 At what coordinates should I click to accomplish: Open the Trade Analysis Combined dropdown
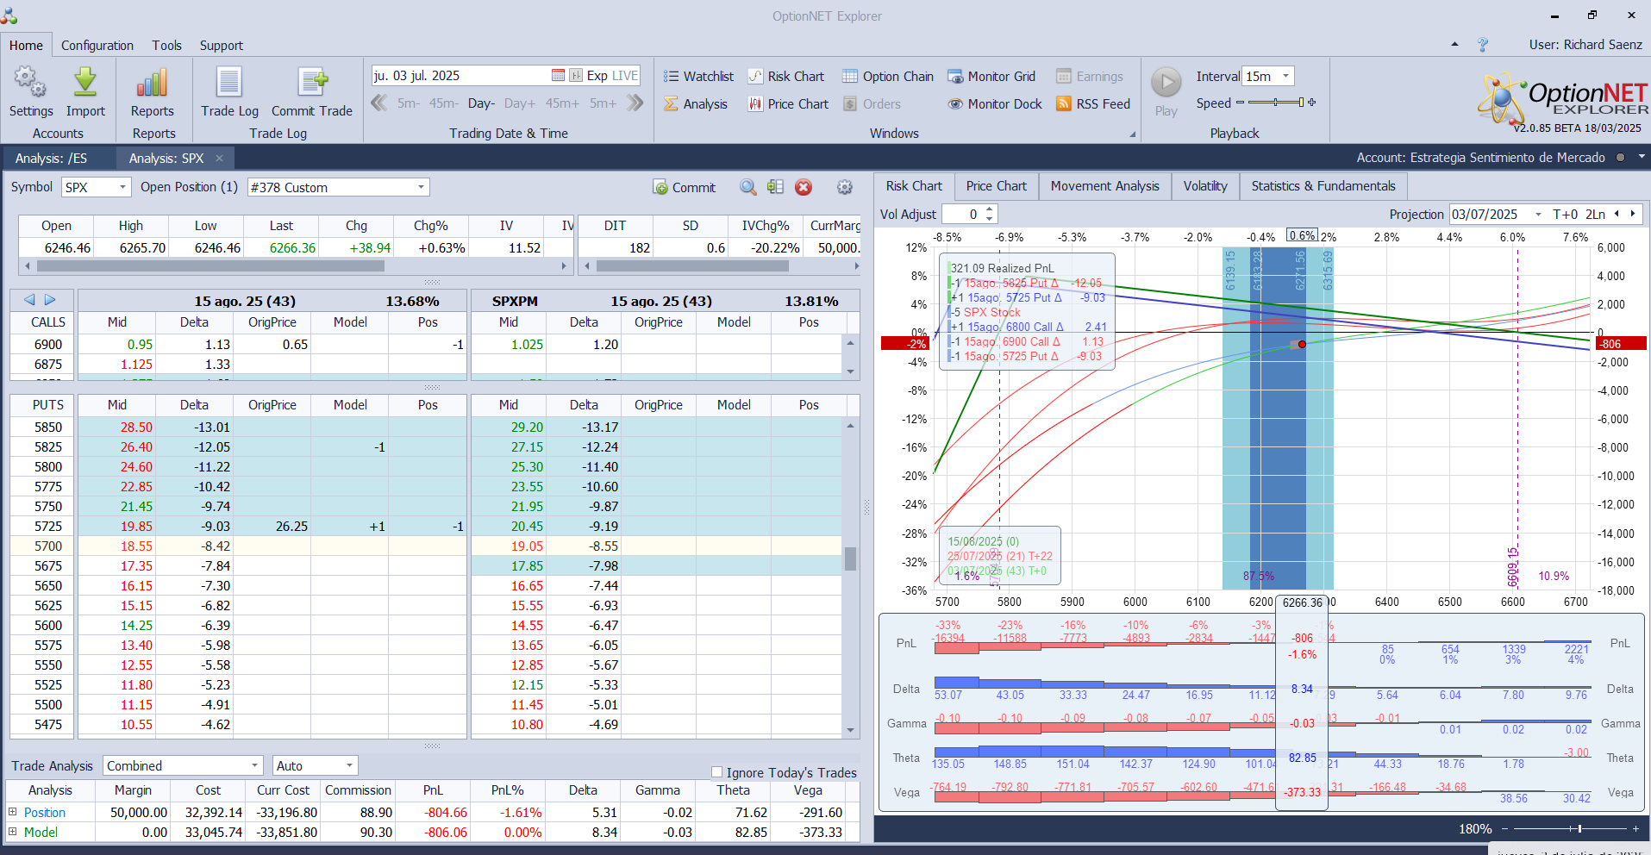click(255, 765)
